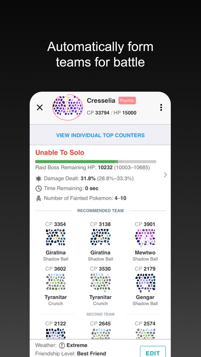The image size is (201, 357).
Task: Click the raid boss HP progress bar
Action: (96, 162)
